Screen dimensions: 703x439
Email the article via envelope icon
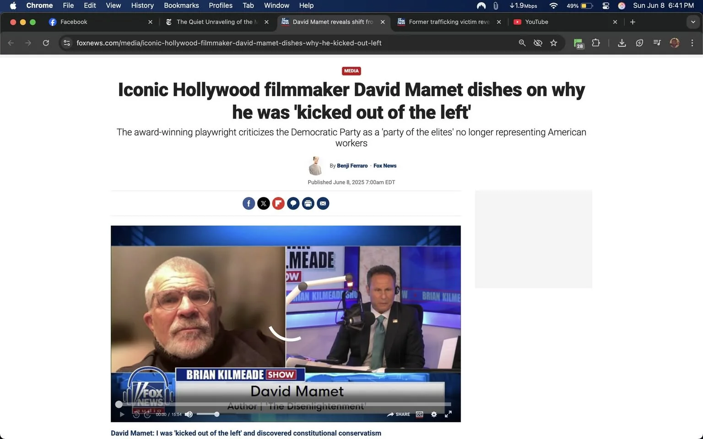[x=323, y=203]
